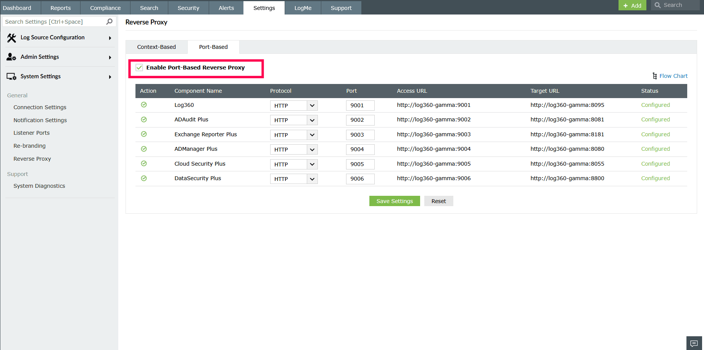Open the Compliance tab

click(x=105, y=8)
